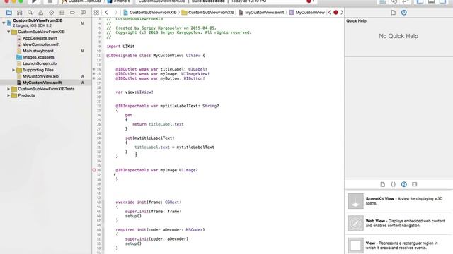
Task: Jump to previous issue arrow
Action: click(330, 13)
